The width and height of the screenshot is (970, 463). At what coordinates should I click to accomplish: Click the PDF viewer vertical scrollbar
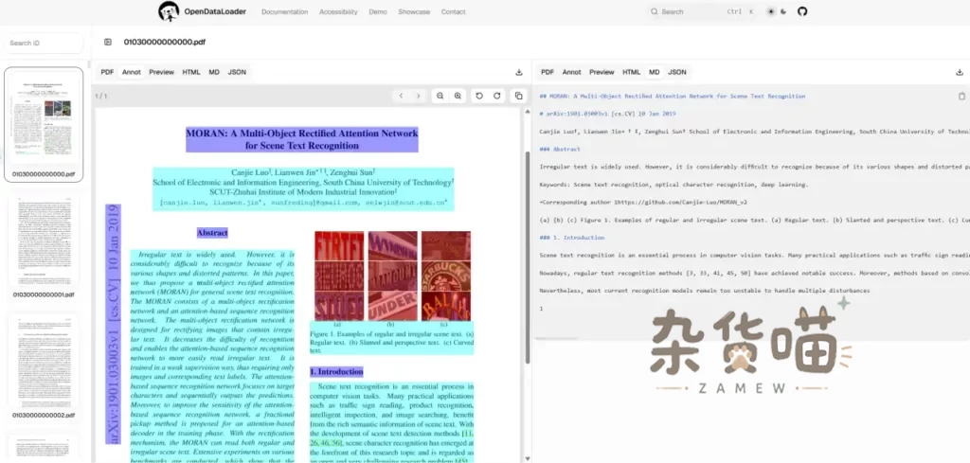click(x=527, y=257)
